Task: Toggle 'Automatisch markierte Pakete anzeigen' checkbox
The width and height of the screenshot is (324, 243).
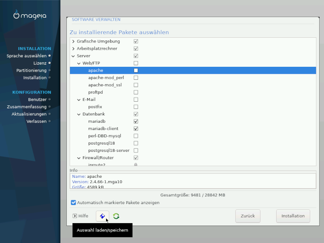Action: tap(73, 202)
